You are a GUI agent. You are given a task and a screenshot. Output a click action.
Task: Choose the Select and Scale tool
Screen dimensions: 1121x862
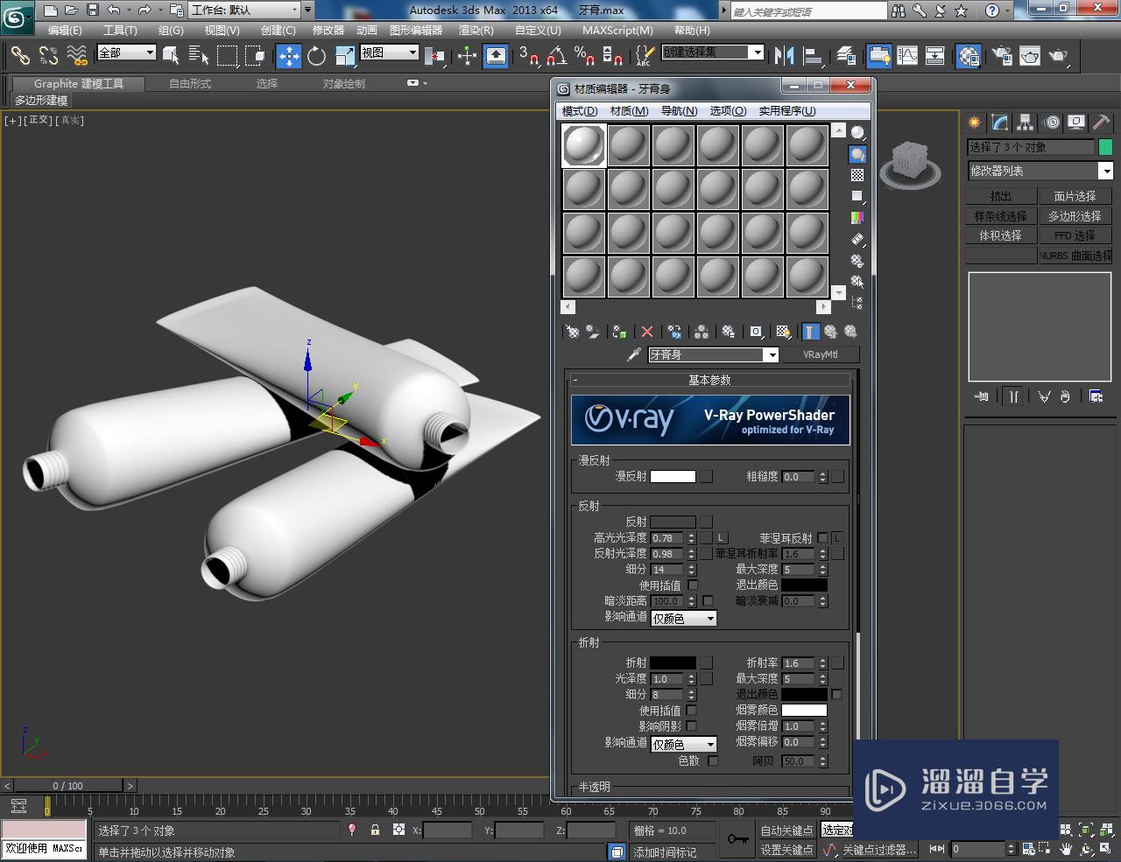coord(345,56)
